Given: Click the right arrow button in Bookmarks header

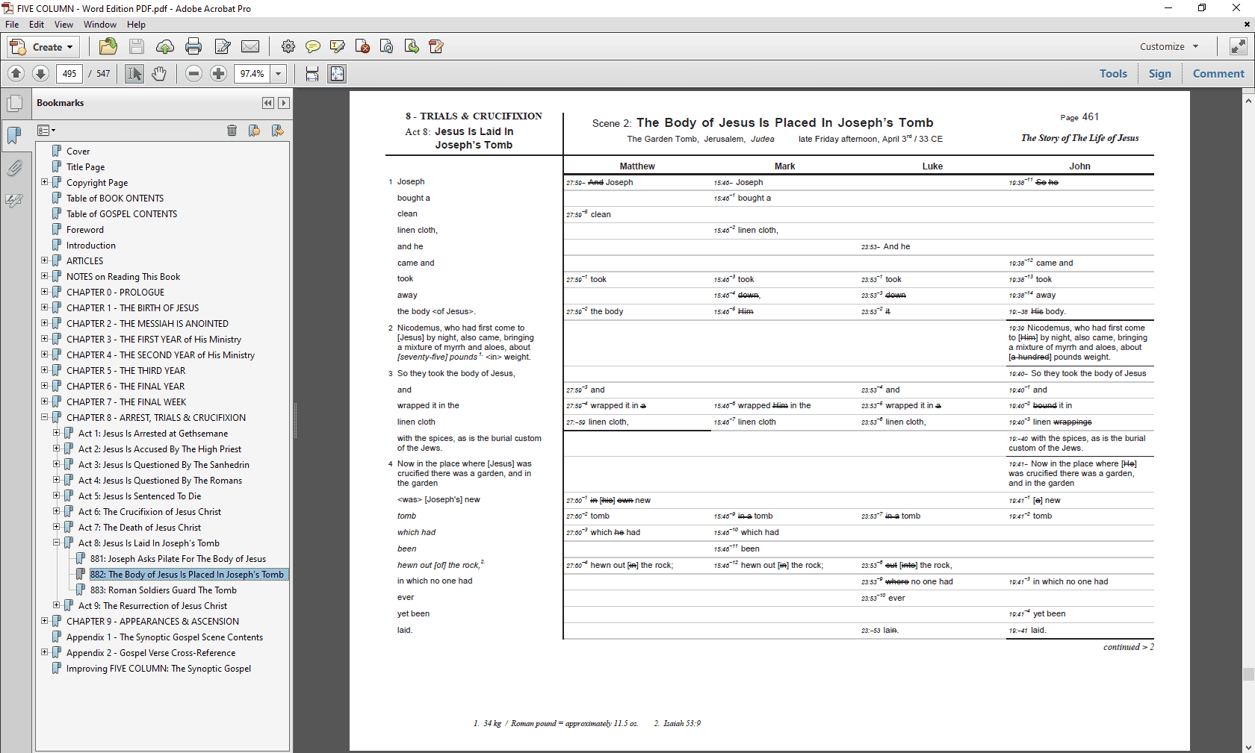Looking at the screenshot, I should click(283, 103).
